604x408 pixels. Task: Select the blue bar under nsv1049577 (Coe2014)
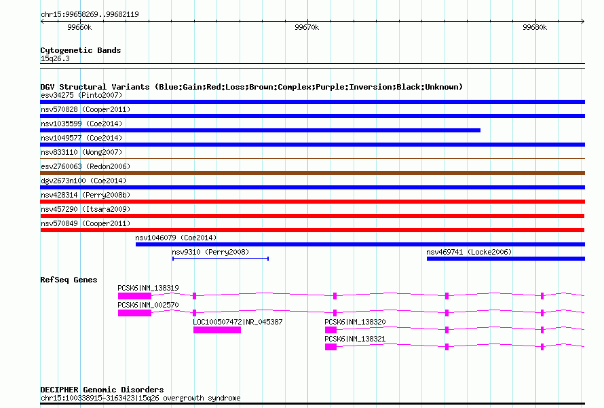pyautogui.click(x=312, y=145)
